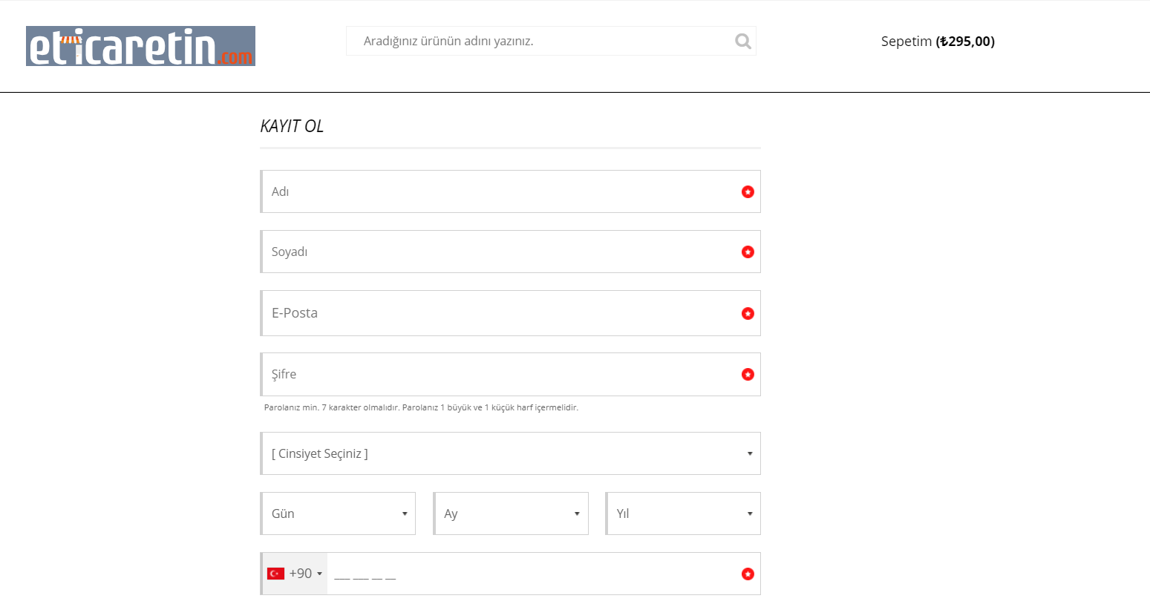
Task: Click the search magnifier icon
Action: [x=742, y=41]
